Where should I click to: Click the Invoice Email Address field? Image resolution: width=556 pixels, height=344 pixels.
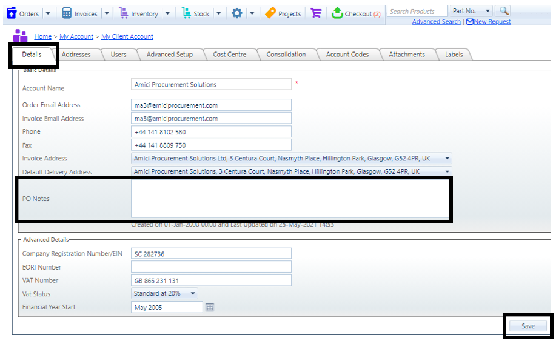click(212, 118)
